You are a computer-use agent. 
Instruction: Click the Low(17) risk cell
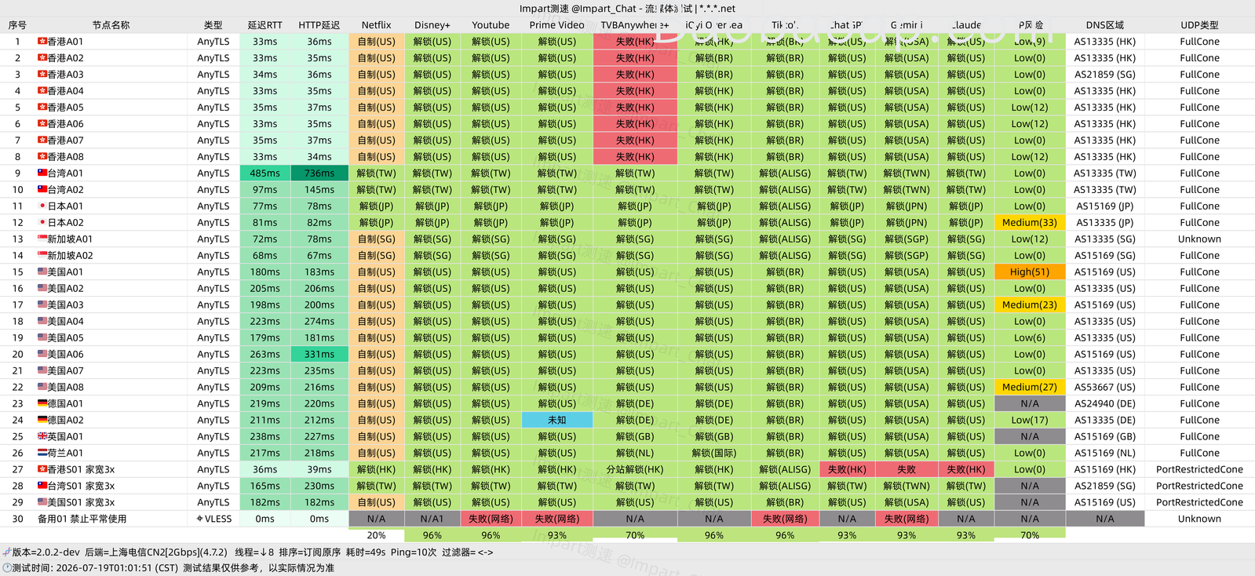1030,421
